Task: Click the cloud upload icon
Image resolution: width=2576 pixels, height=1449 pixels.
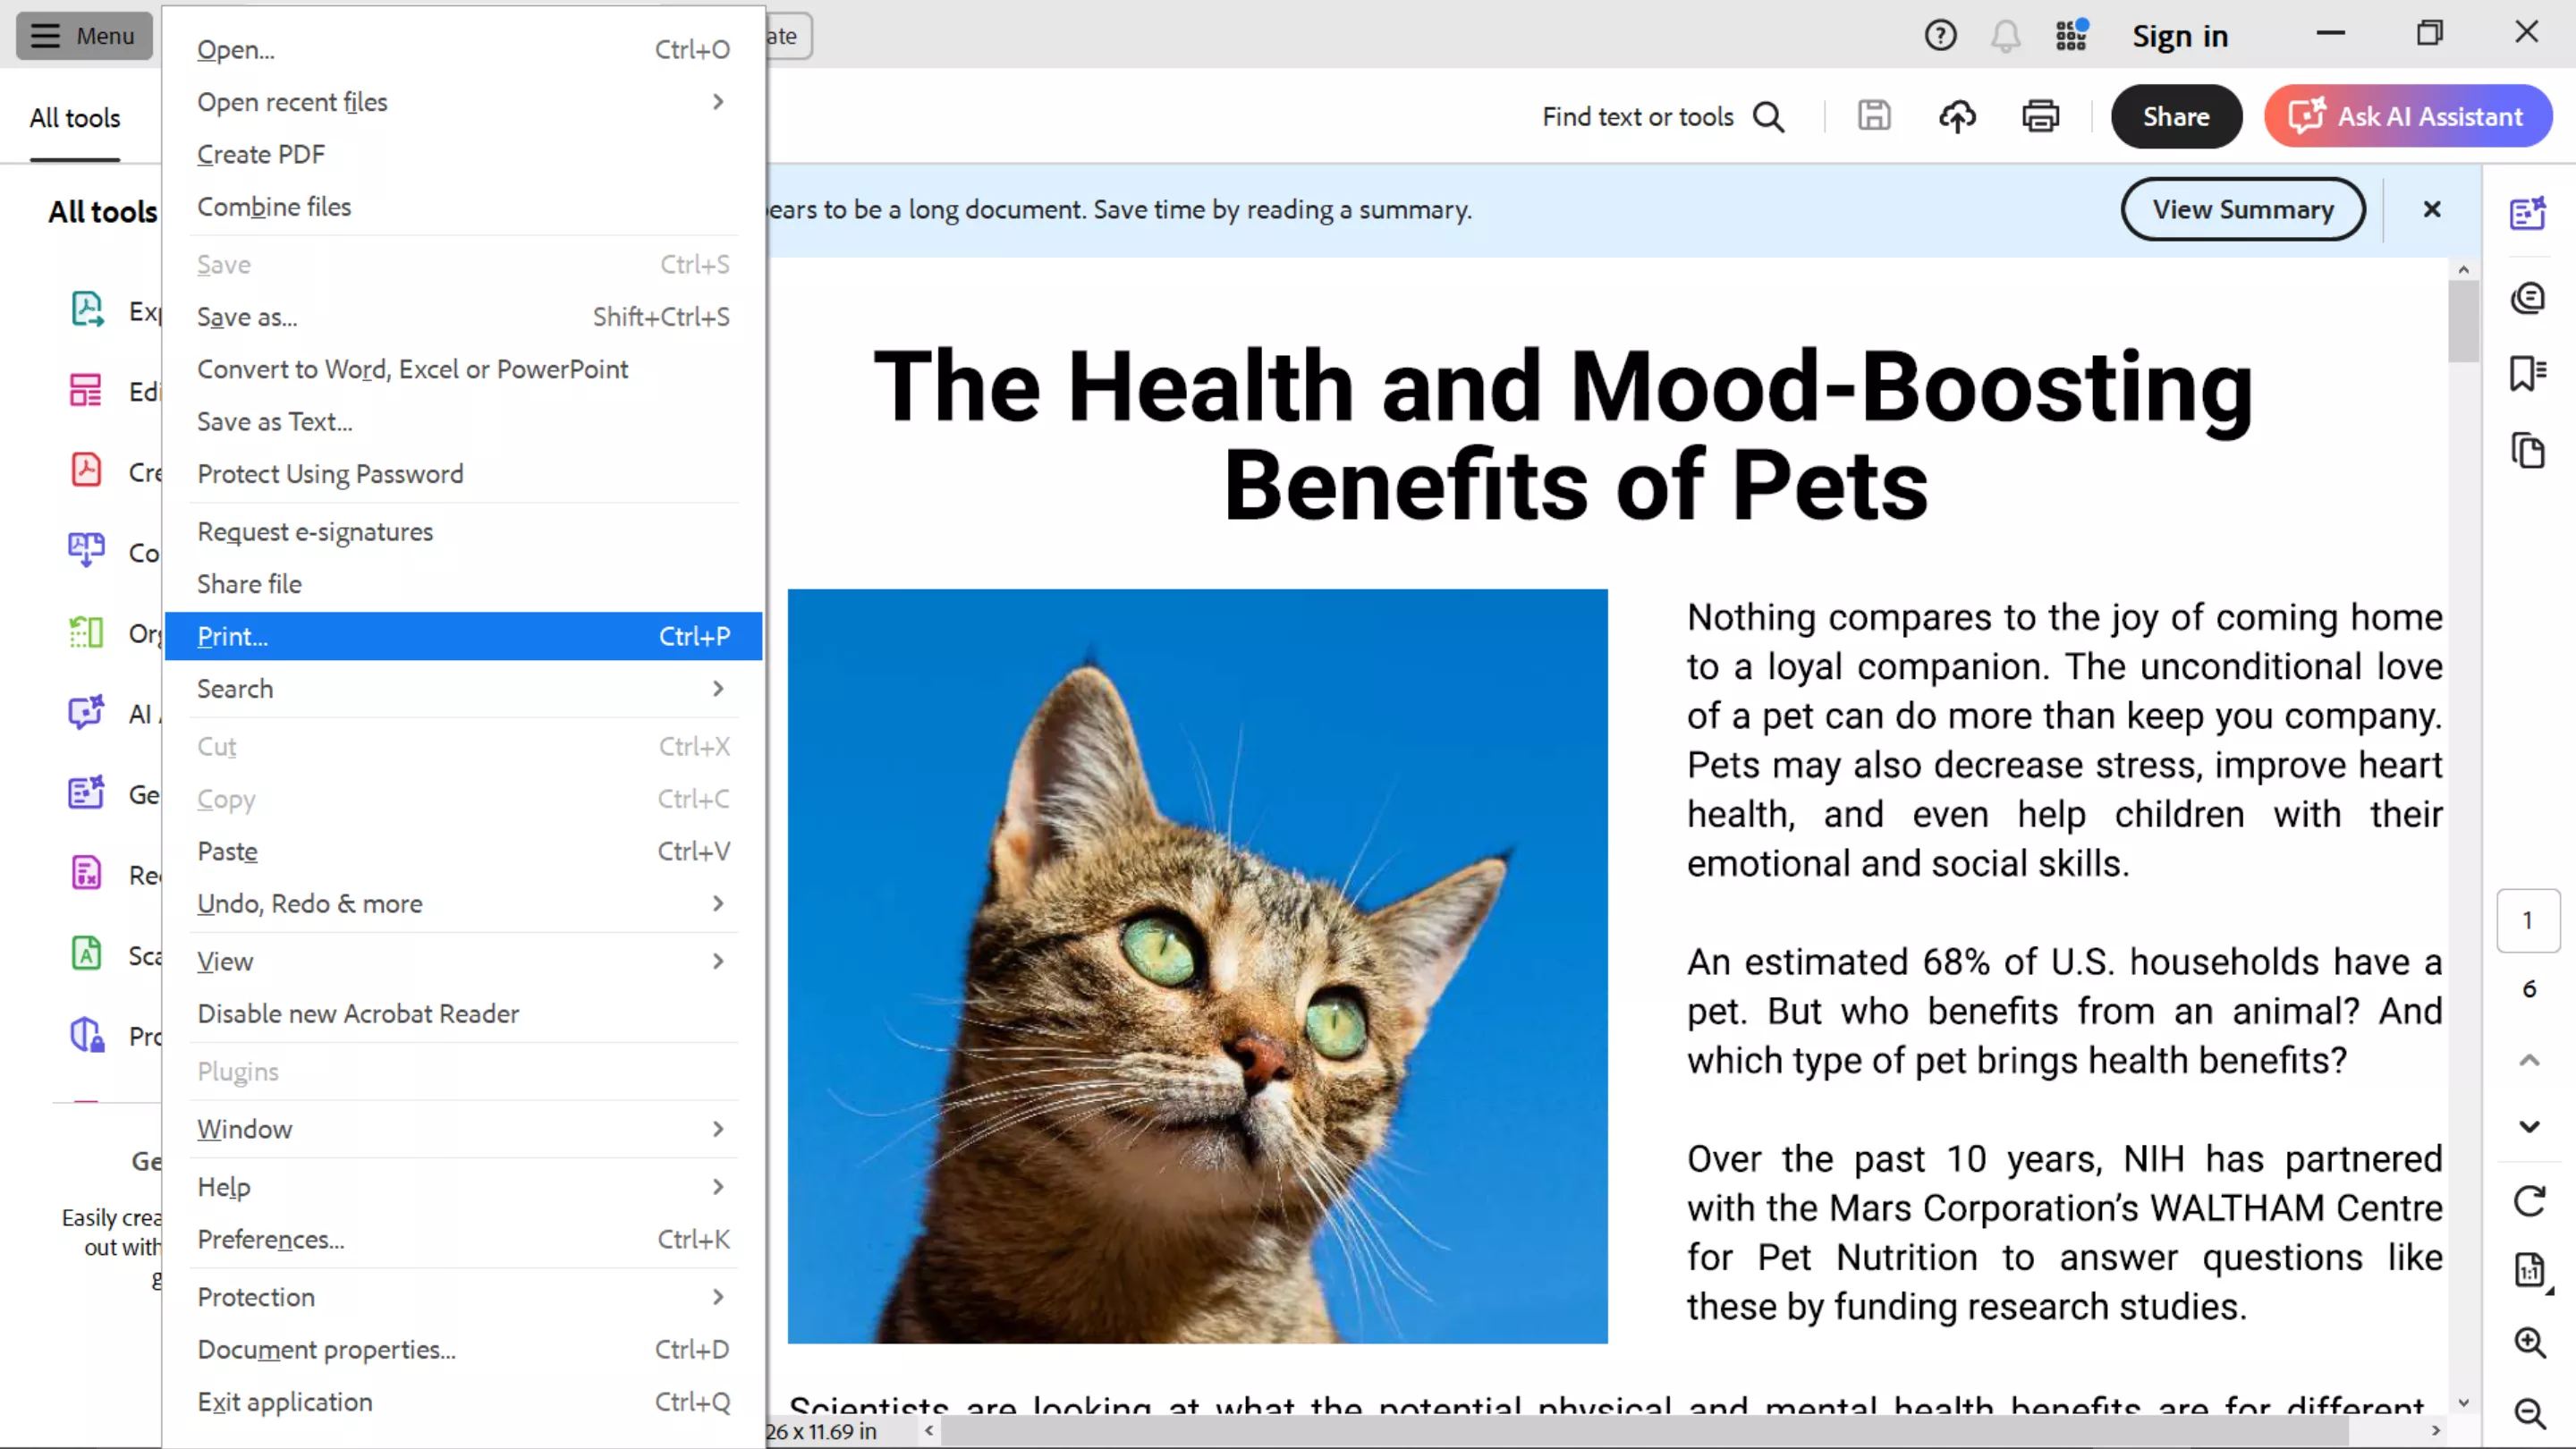Action: pos(1957,117)
